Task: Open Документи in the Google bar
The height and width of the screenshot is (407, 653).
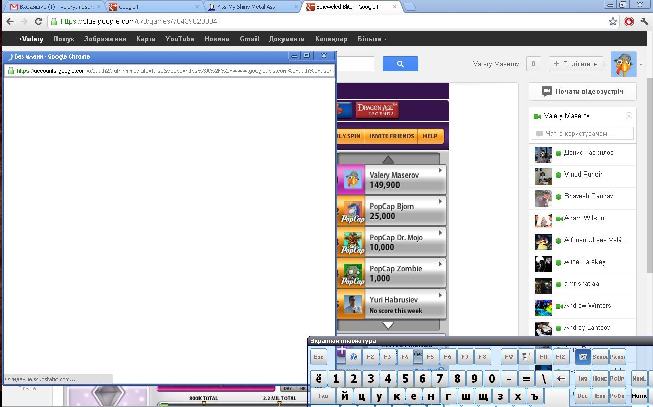Action: 287,39
